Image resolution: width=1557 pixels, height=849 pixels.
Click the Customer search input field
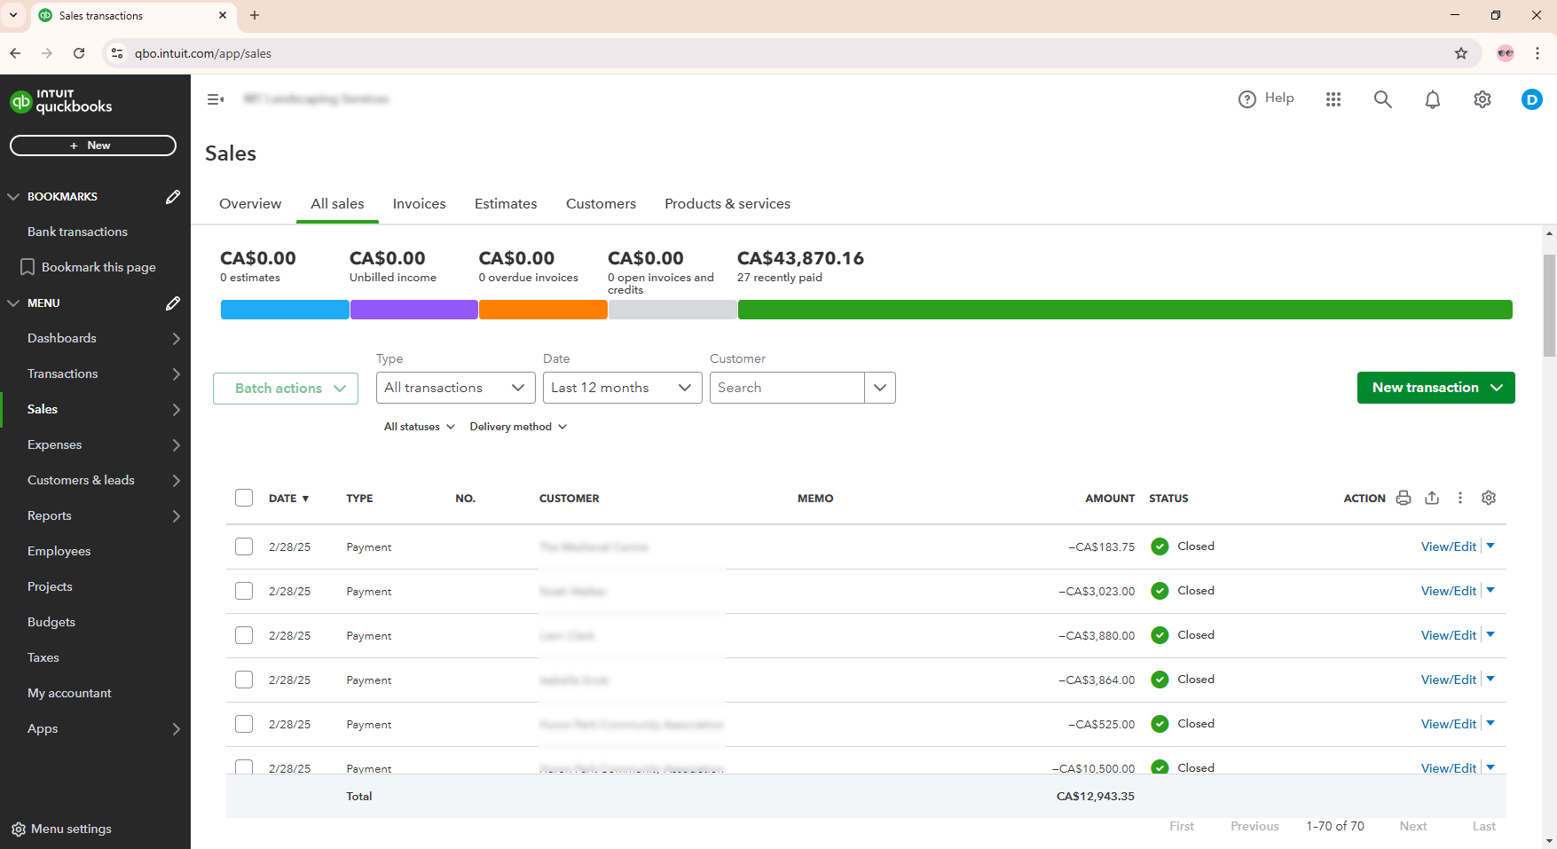pos(787,388)
